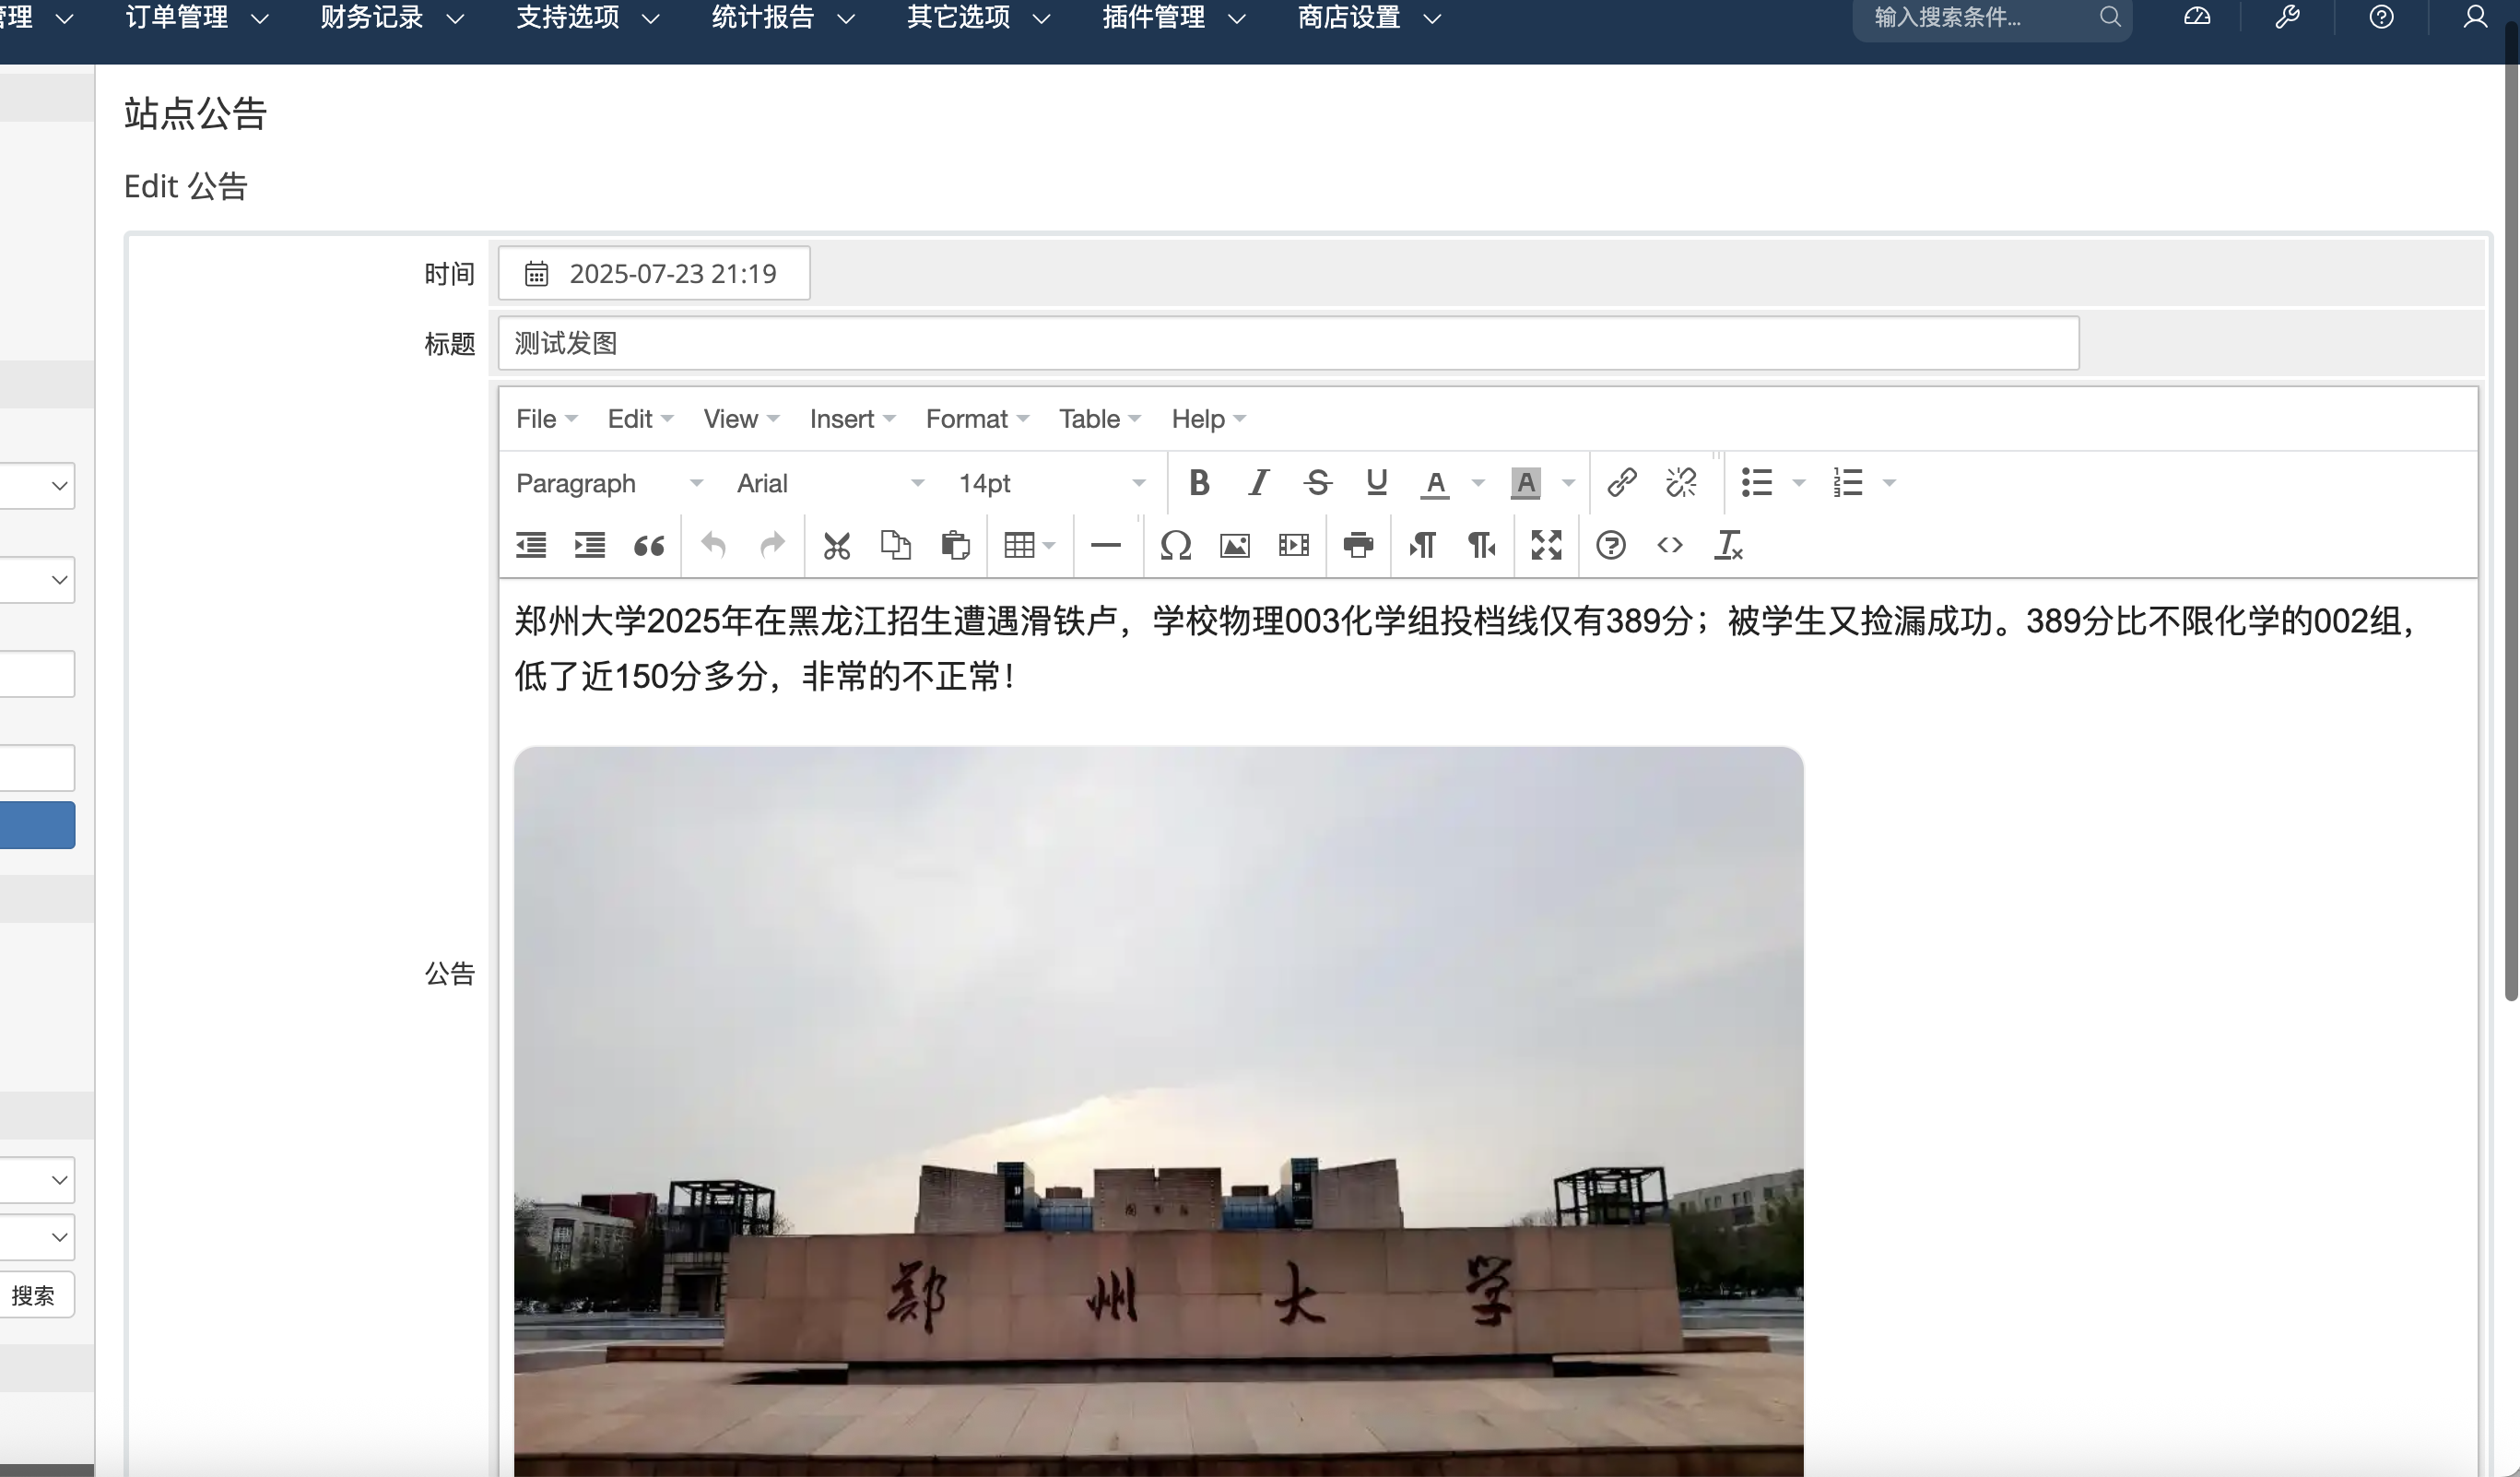Toggle italic text formatting
Screen dimensions: 2520x1477
pyautogui.click(x=1258, y=483)
